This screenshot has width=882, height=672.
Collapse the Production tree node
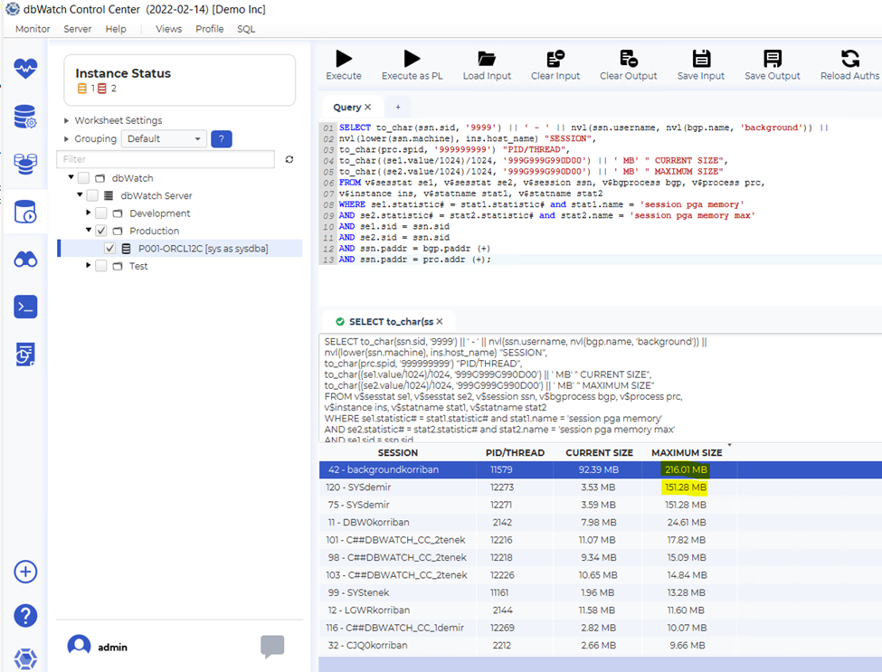89,230
